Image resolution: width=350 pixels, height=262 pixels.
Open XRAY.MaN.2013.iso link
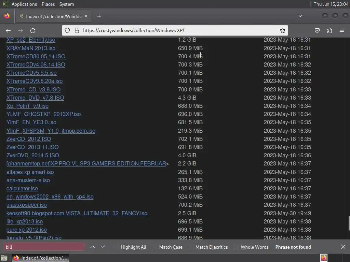pos(31,48)
